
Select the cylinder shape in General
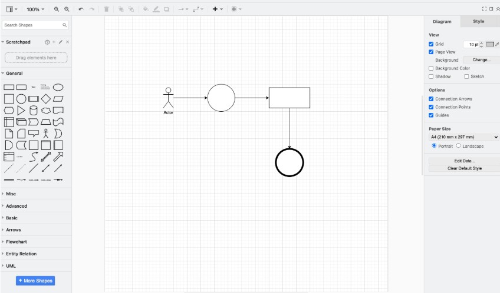click(33, 110)
